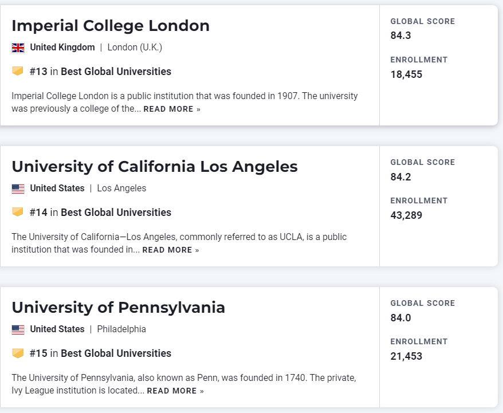Open the University of Pennsylvania title
Image resolution: width=503 pixels, height=413 pixels.
click(118, 308)
